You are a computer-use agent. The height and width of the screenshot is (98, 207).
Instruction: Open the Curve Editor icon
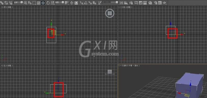141,3
